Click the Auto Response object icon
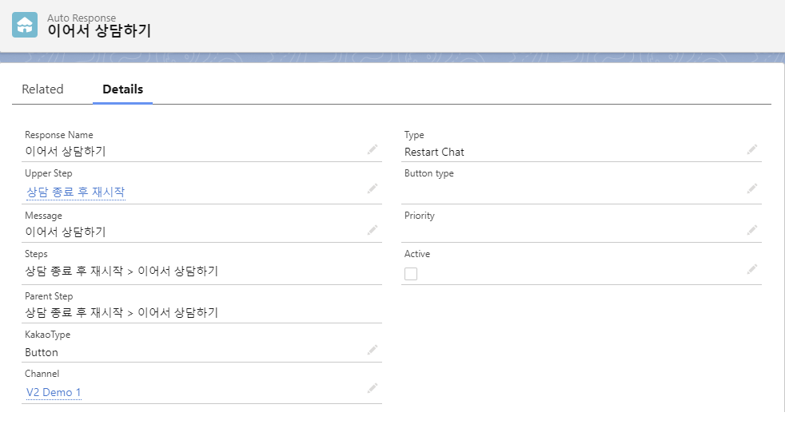 click(x=25, y=25)
